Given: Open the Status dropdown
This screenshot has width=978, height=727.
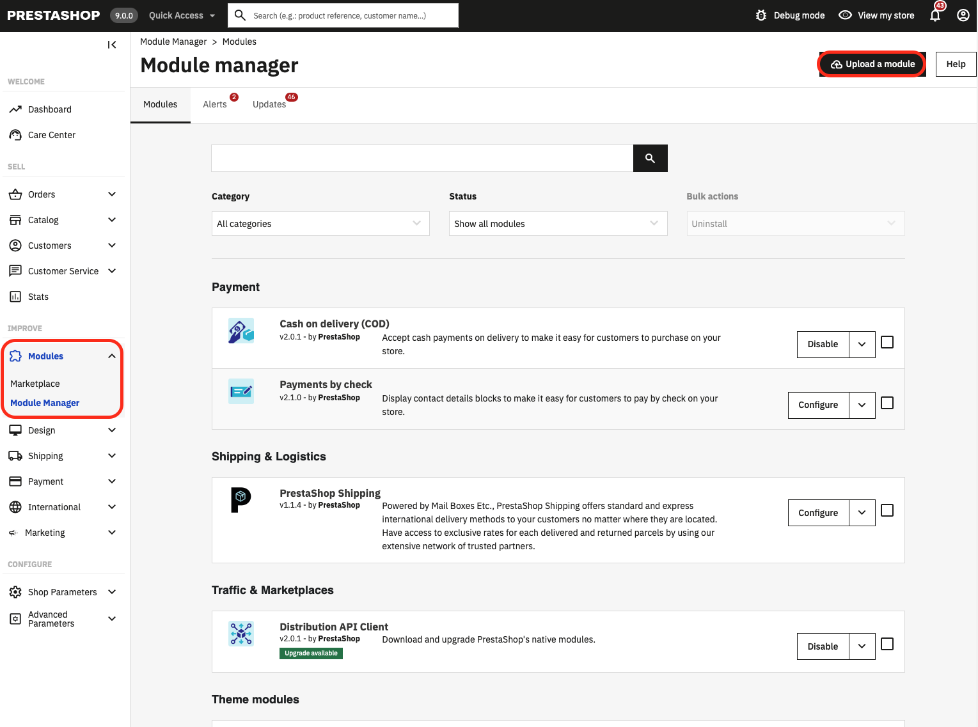Looking at the screenshot, I should point(558,224).
